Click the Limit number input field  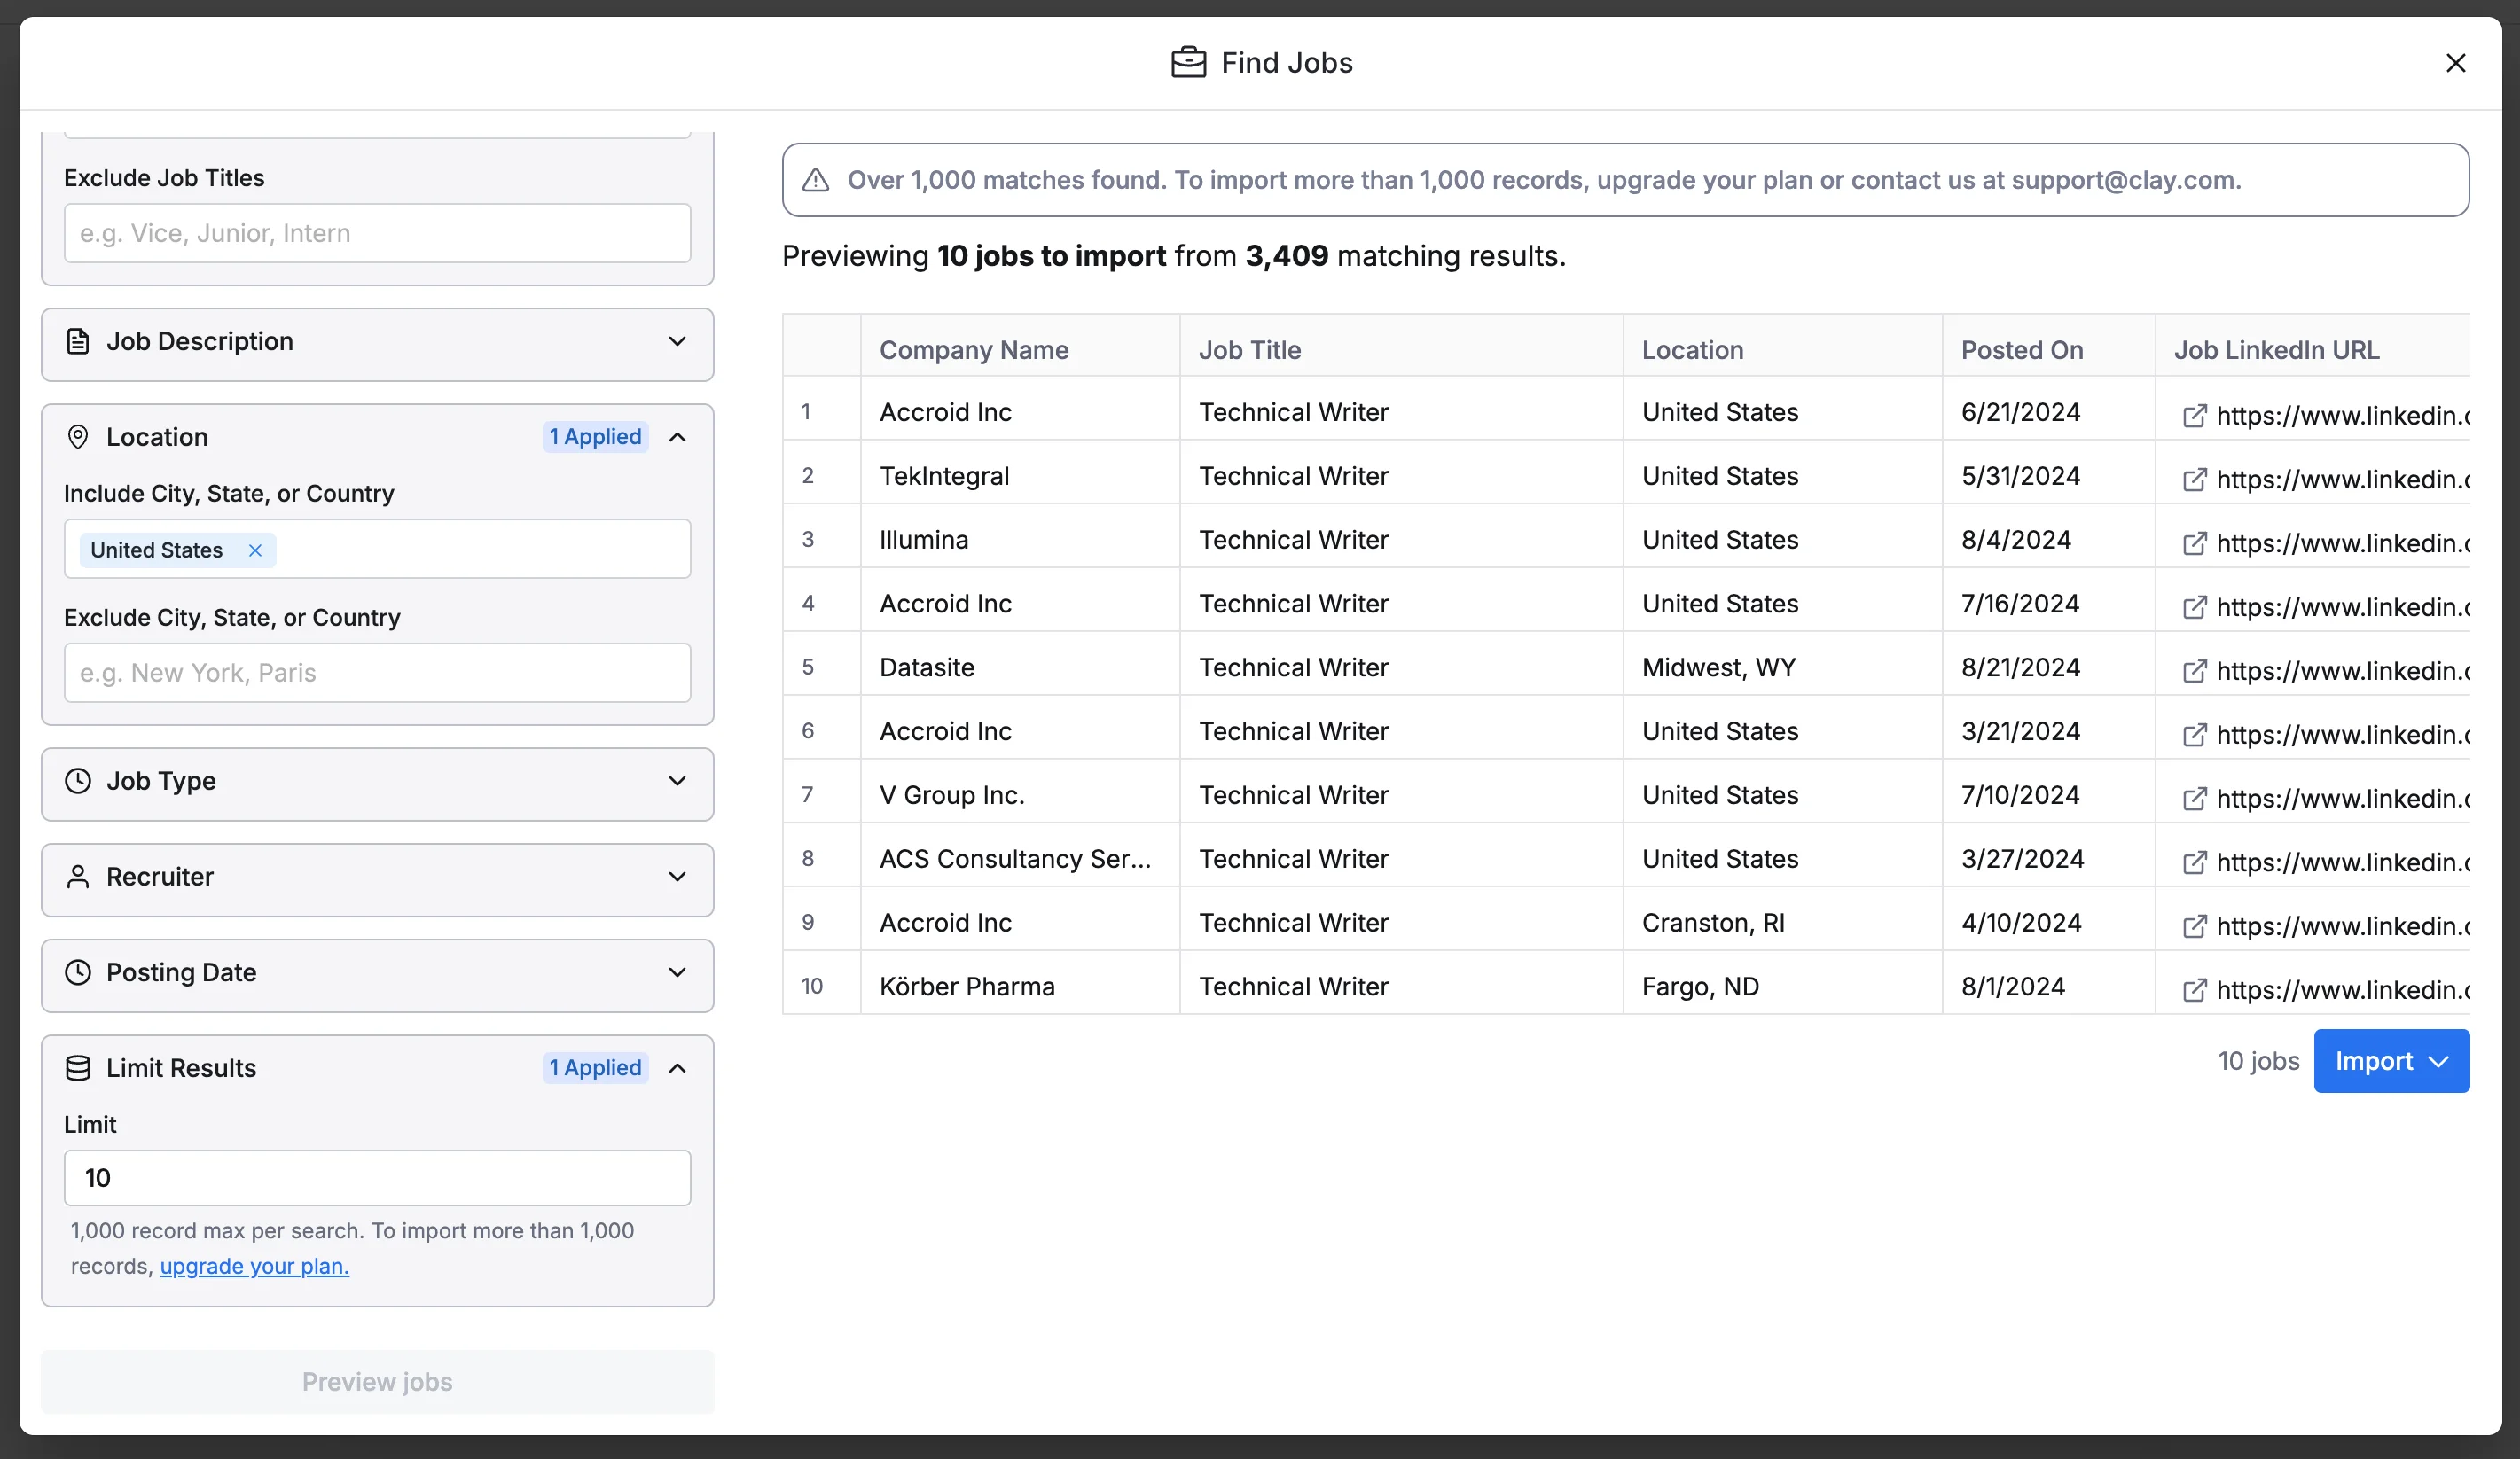377,1178
